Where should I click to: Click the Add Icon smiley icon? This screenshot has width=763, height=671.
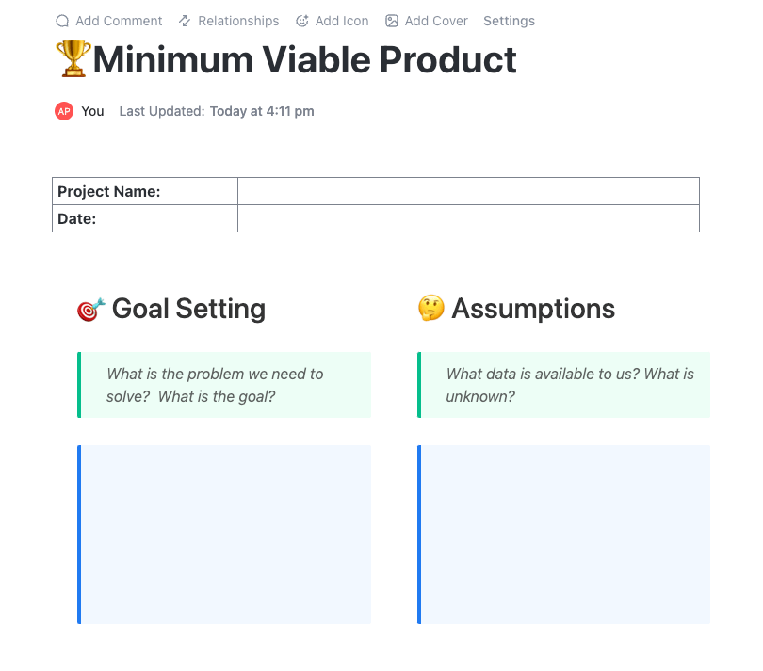coord(302,21)
